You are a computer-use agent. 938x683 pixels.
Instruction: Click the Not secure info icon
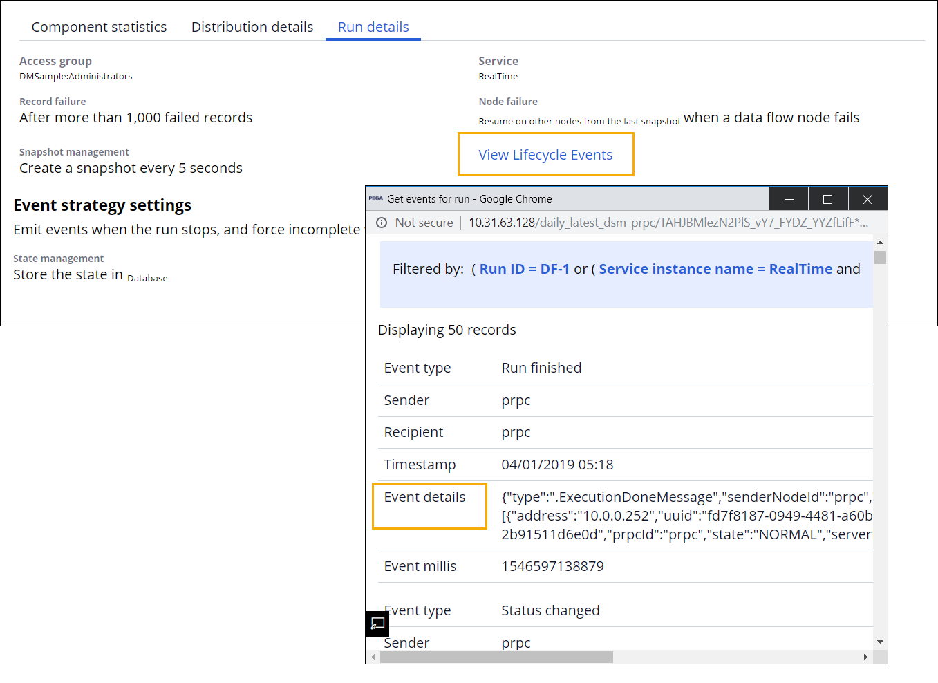point(382,223)
